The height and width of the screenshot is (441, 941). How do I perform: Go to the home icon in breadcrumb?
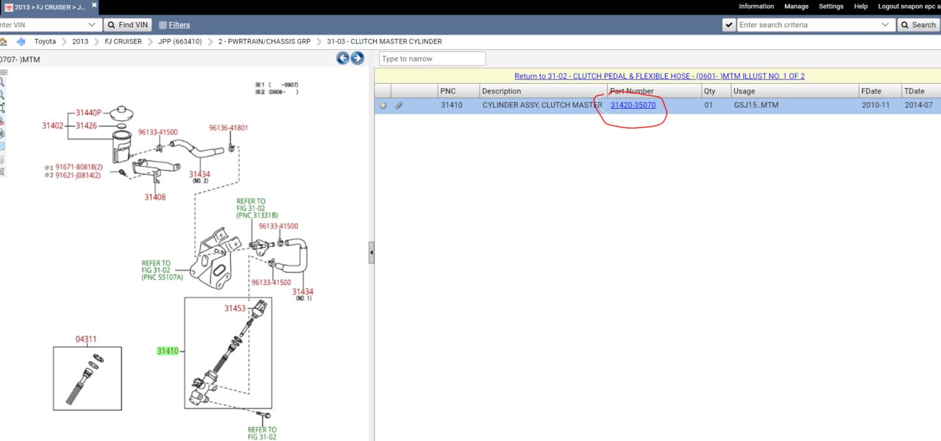(x=3, y=42)
